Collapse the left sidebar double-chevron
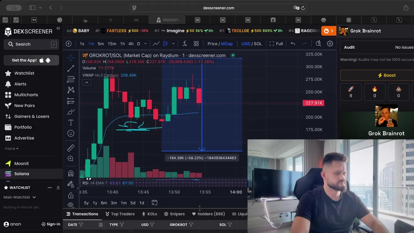Image resolution: width=414 pixels, height=233 pixels. click(58, 28)
